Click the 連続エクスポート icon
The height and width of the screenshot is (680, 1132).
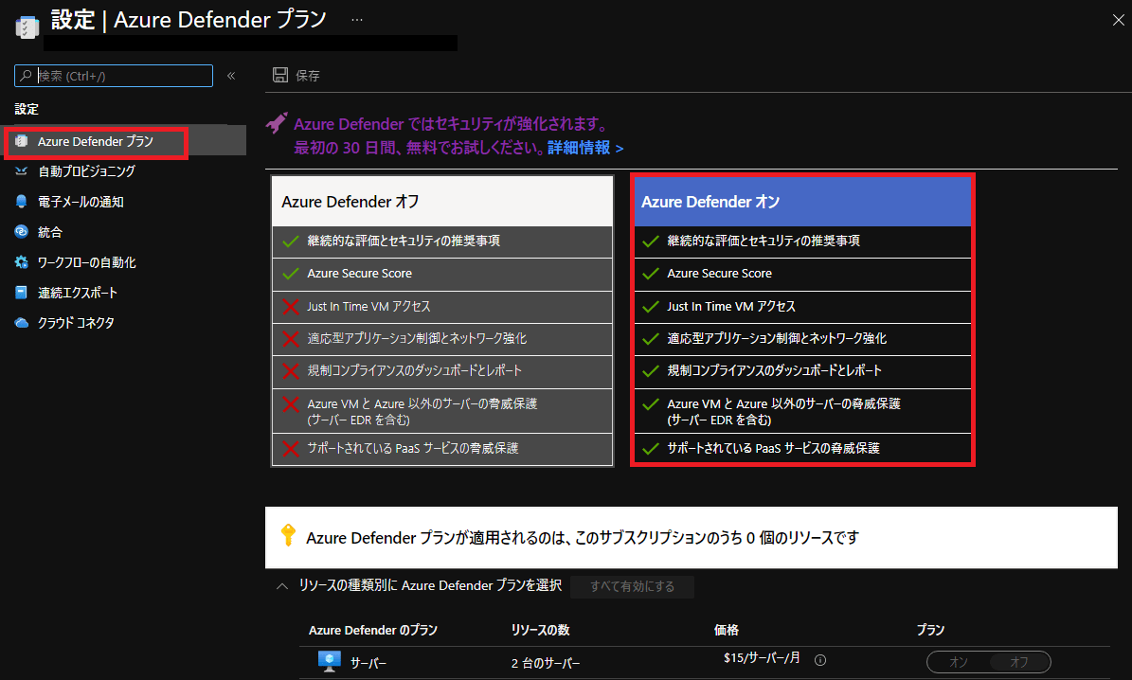(x=22, y=293)
